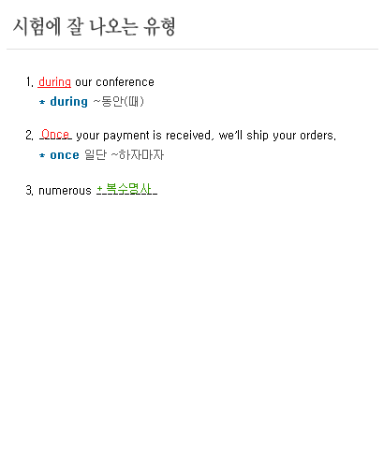The image size is (384, 449).
Task: Click the horizontal divider under the heading
Action: coord(192,49)
